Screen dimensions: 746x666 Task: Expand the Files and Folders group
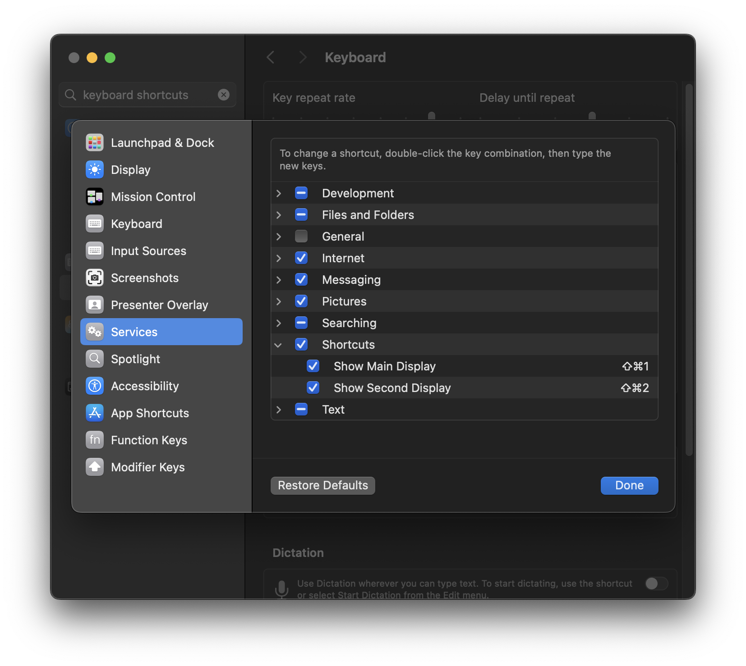[279, 215]
